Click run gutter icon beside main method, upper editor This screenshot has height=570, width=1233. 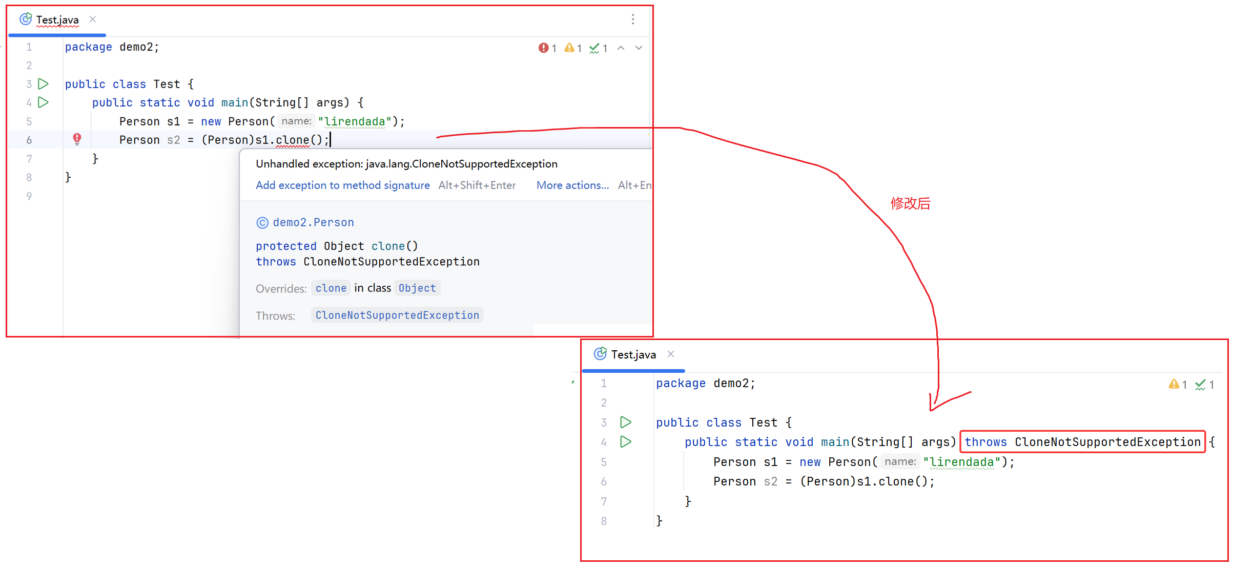[x=44, y=102]
